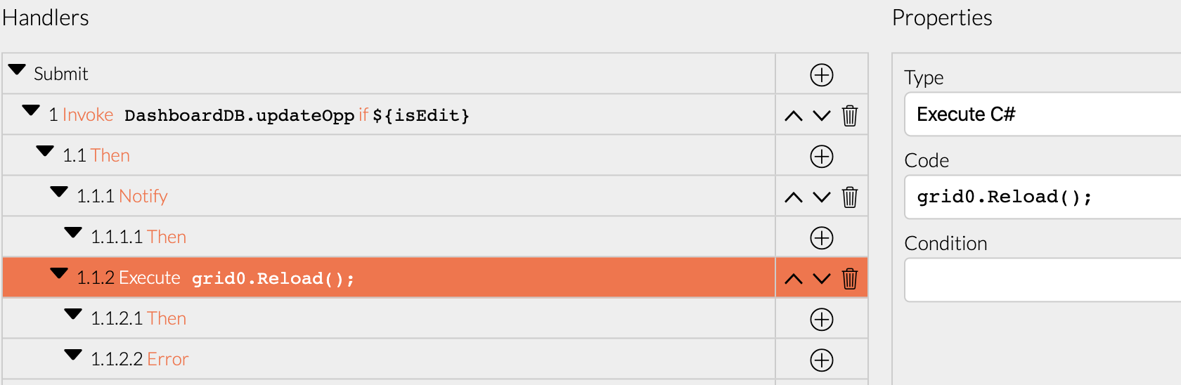
Task: Collapse the 1.1.1 Notify node
Action: (x=59, y=192)
